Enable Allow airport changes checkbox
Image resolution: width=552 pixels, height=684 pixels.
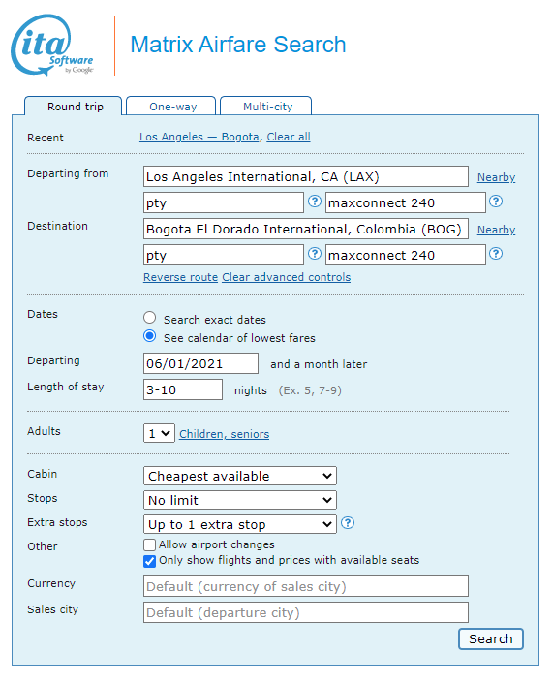point(149,544)
